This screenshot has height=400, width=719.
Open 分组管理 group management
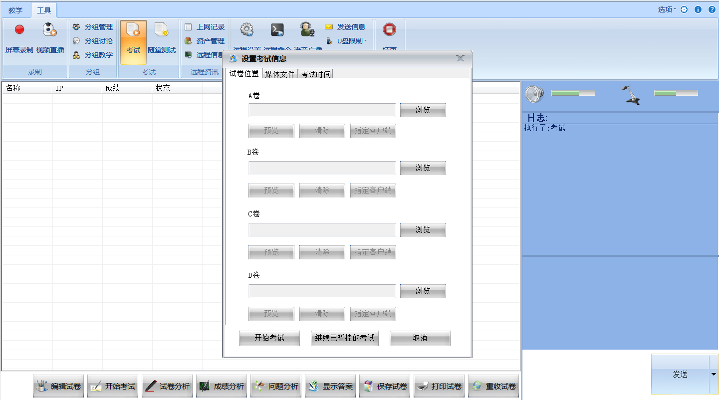point(93,27)
